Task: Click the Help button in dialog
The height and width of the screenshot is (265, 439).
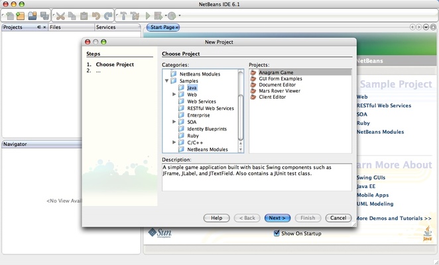Action: coord(216,218)
